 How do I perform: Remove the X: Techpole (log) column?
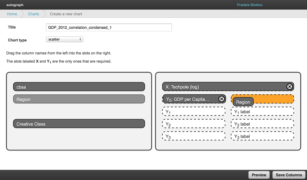tap(289, 87)
